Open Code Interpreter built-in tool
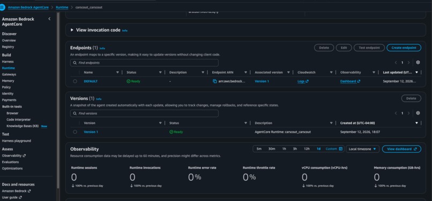Viewport: 432px width, 201px height. tap(19, 120)
